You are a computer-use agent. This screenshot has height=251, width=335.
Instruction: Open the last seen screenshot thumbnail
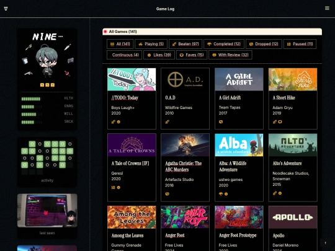tap(47, 211)
